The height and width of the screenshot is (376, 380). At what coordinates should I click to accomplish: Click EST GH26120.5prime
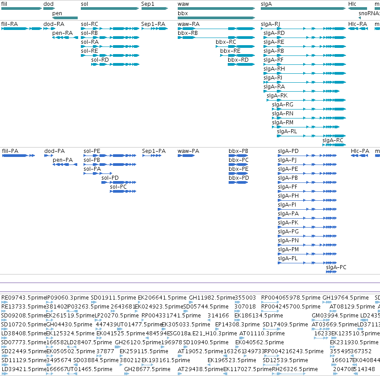click(x=138, y=342)
